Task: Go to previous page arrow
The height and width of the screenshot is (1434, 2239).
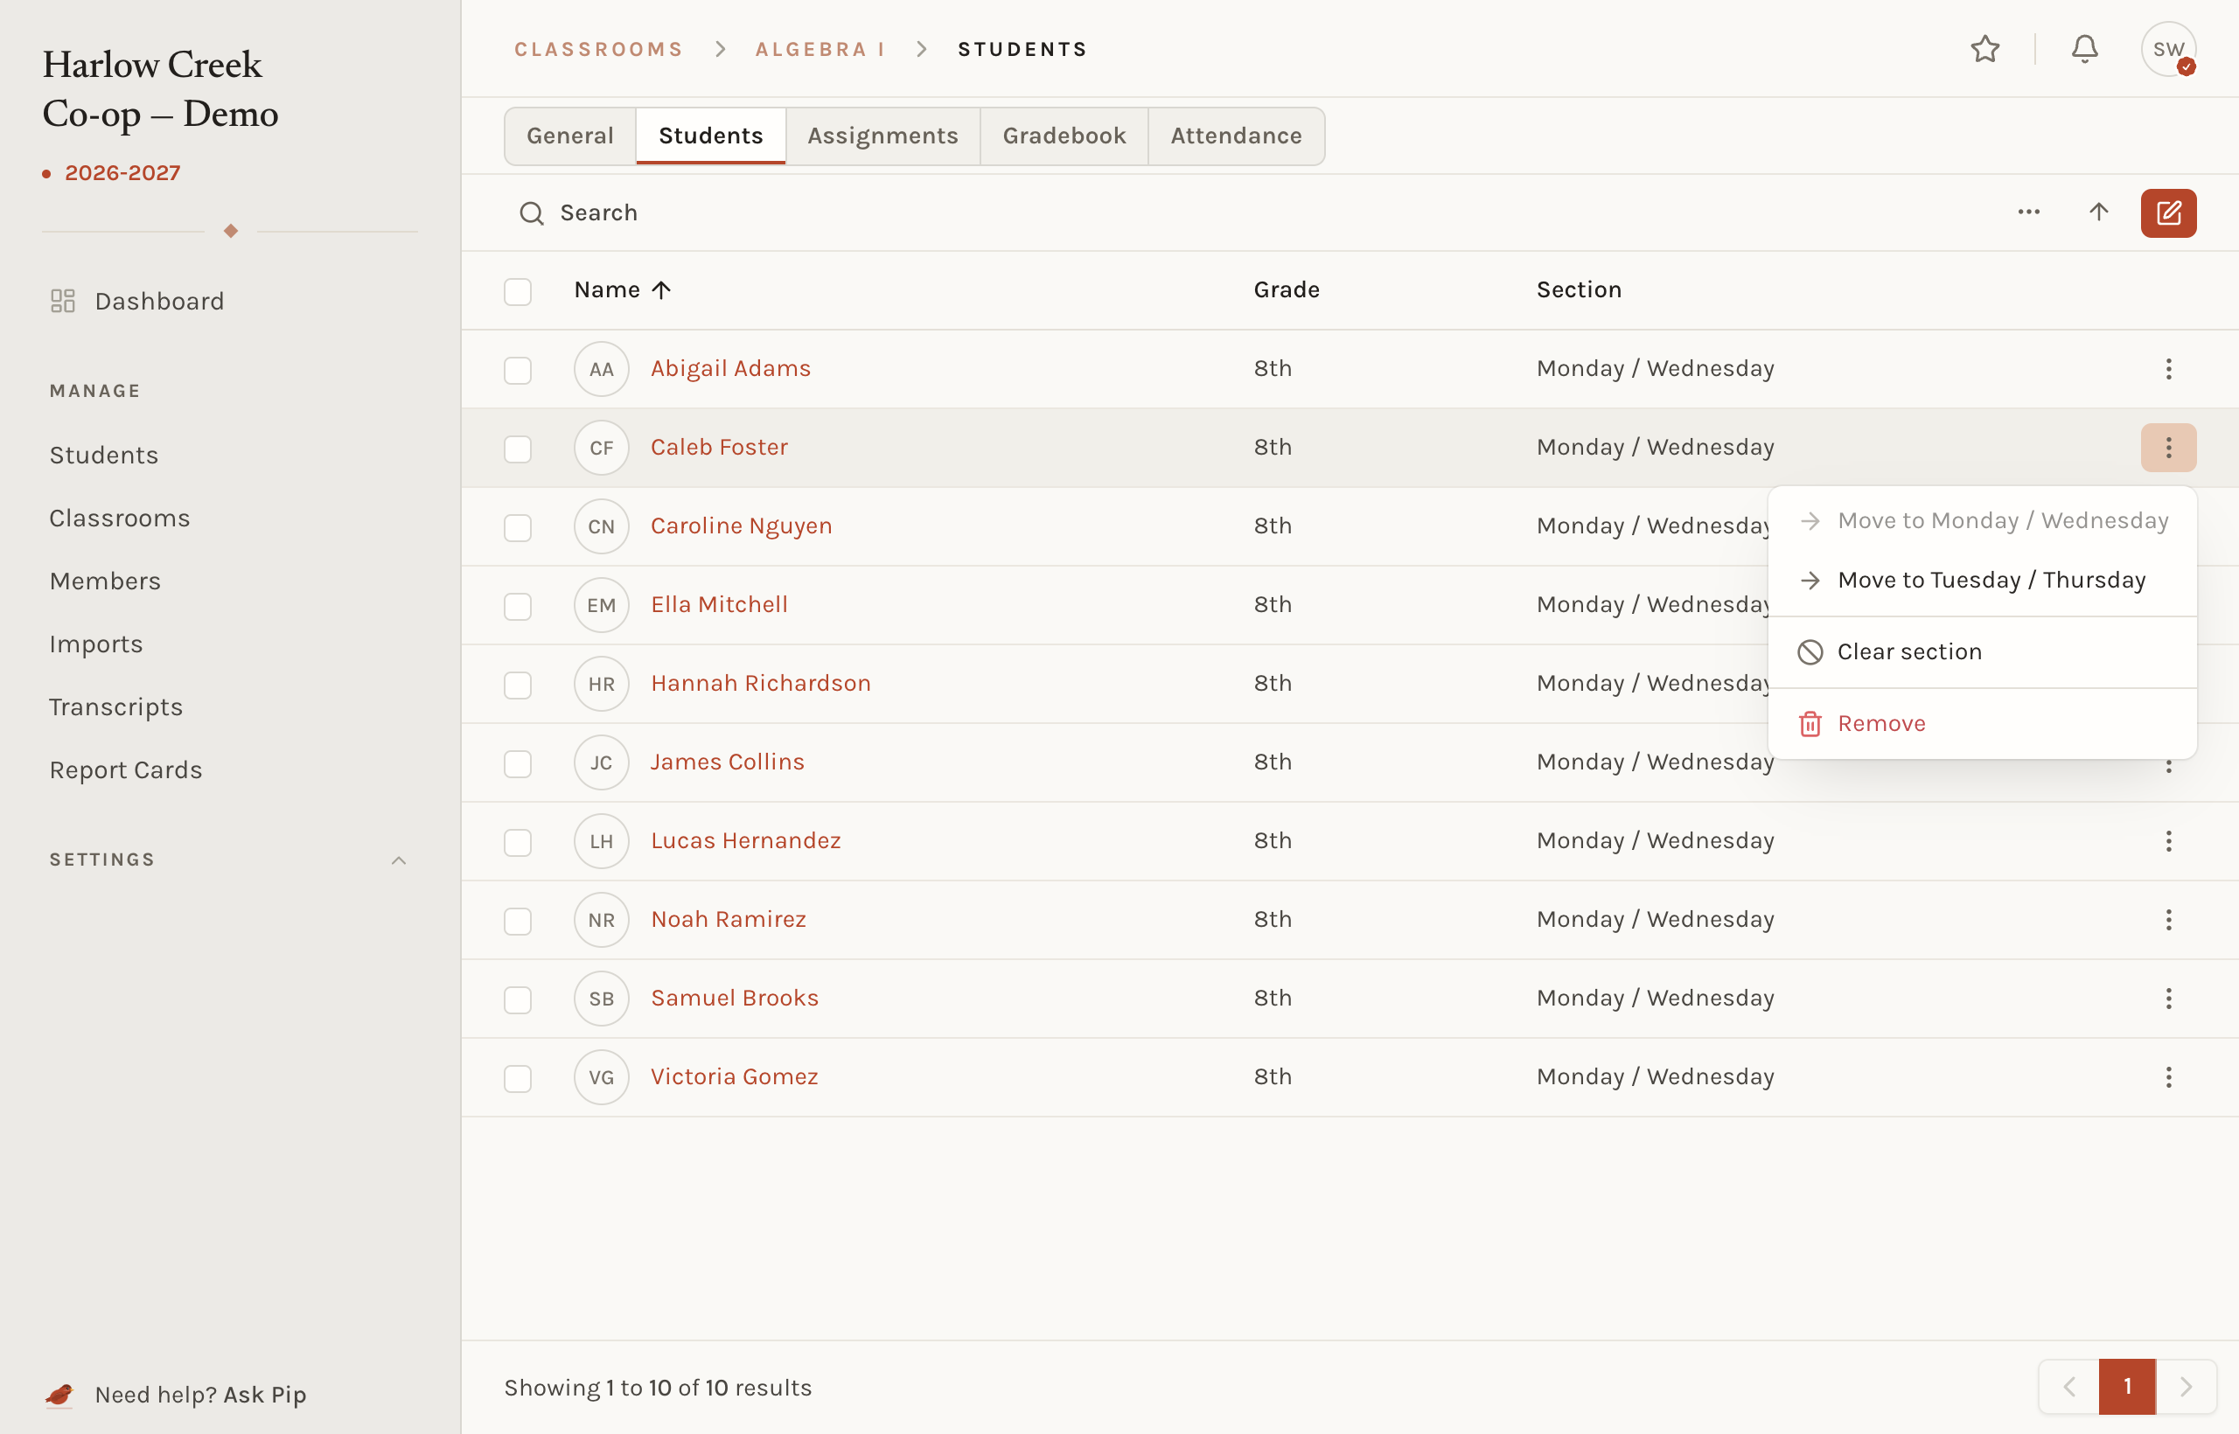Action: 2068,1387
